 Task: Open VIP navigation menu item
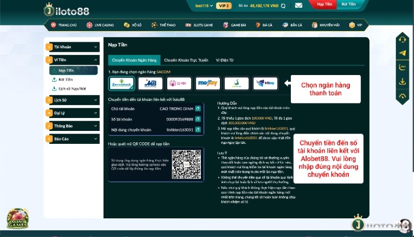[x=356, y=25]
